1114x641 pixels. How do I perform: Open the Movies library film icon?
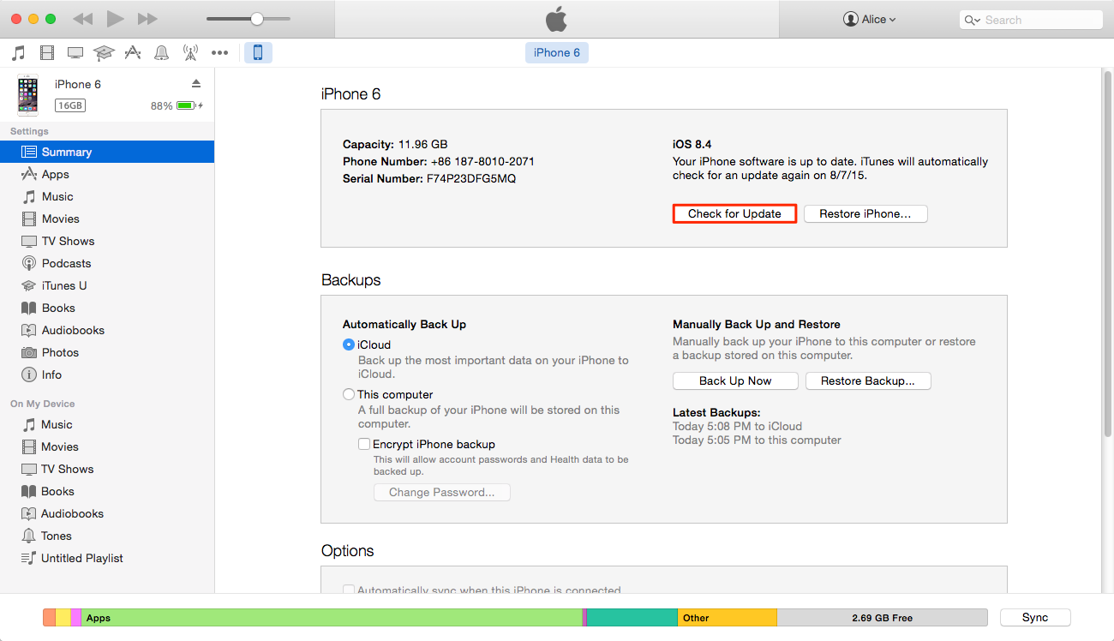47,53
